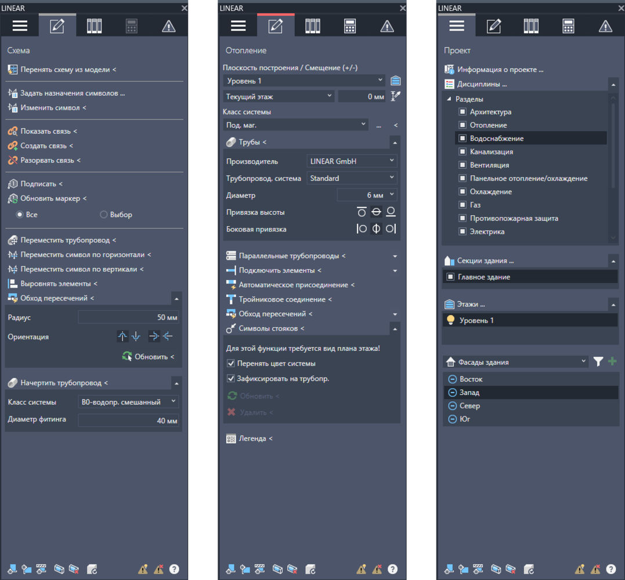Click Подписать label icon
Image resolution: width=625 pixels, height=580 pixels.
click(x=13, y=184)
